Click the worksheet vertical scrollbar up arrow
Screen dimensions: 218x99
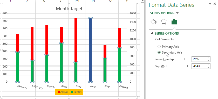[142, 1]
